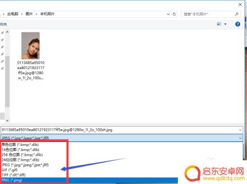Click the refresh button beside address bar

click(x=174, y=14)
